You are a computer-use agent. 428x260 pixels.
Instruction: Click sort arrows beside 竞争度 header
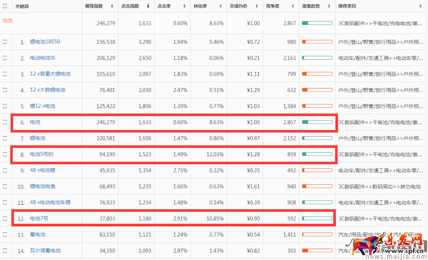click(293, 6)
